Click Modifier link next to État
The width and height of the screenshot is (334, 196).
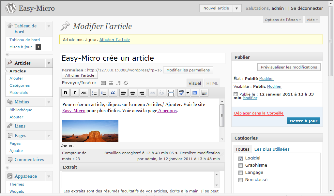[266, 79]
